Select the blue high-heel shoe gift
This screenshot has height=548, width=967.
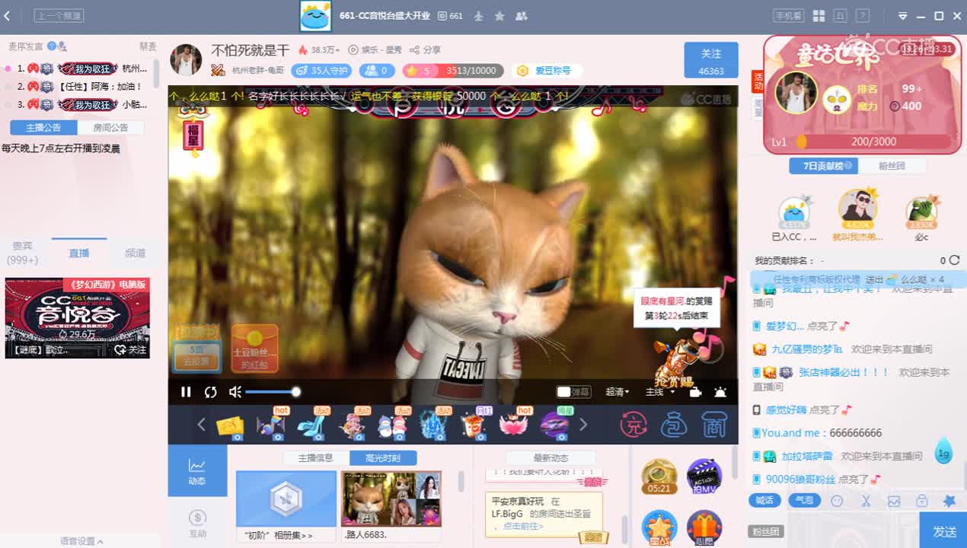[x=311, y=426]
